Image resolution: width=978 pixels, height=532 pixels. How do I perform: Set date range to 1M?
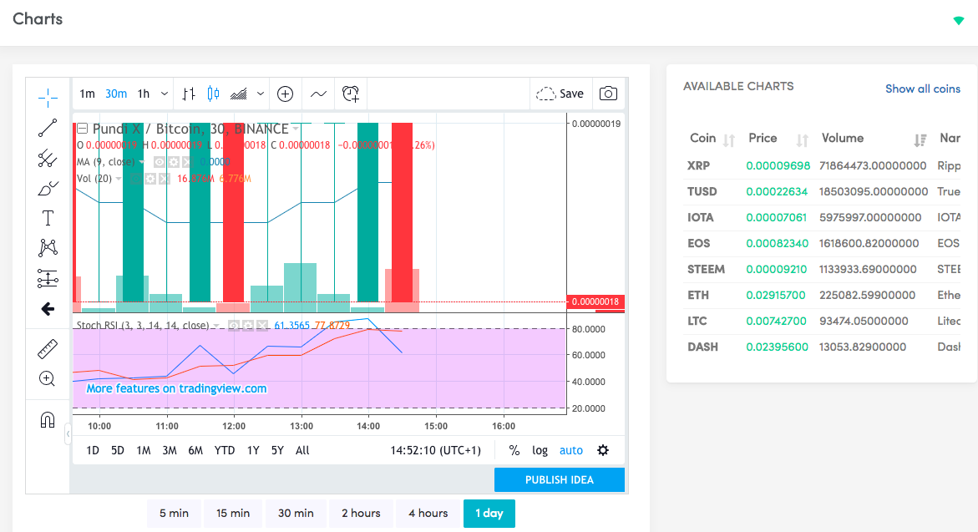(x=144, y=450)
